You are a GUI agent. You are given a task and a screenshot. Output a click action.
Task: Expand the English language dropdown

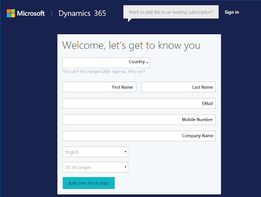click(x=95, y=152)
